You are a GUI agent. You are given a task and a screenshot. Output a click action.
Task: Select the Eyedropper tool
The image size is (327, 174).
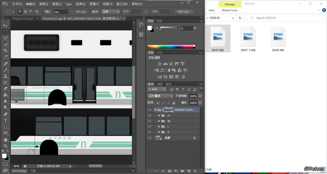[5, 57]
